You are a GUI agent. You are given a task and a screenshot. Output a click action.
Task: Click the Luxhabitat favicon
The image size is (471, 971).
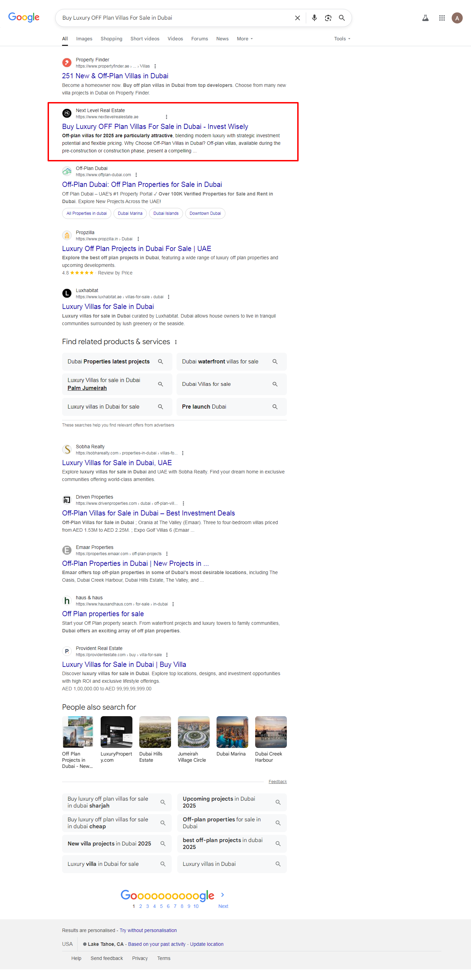pos(67,293)
